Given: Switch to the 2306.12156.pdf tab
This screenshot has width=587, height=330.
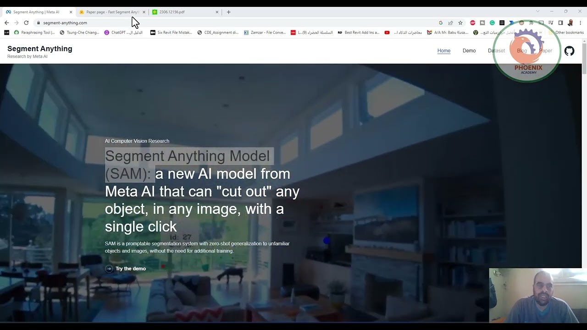Looking at the screenshot, I should click(183, 12).
